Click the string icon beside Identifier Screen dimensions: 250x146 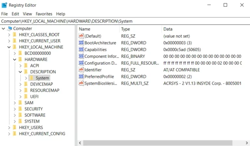[x=81, y=70]
